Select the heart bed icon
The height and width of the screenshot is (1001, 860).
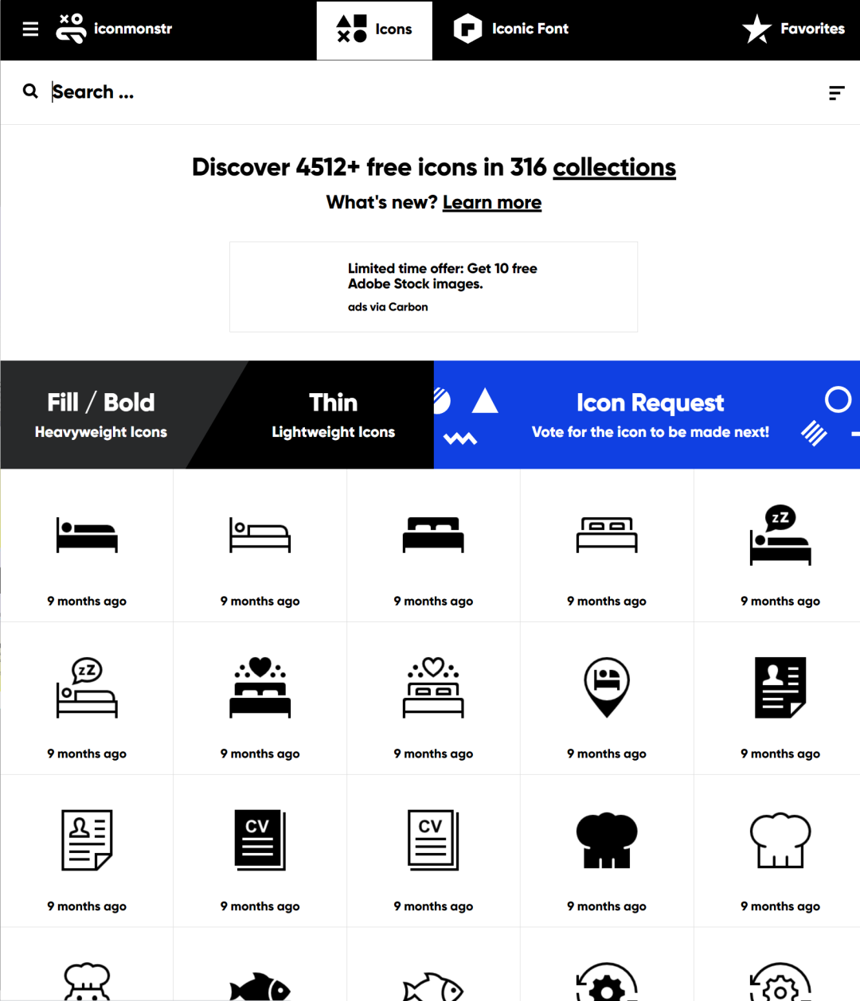point(260,687)
